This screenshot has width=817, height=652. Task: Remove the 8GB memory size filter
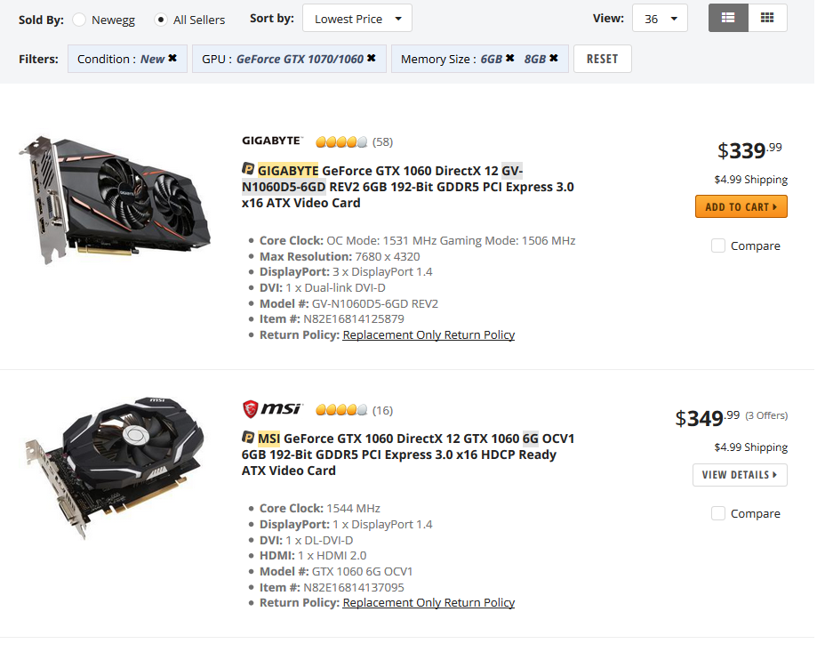click(554, 59)
